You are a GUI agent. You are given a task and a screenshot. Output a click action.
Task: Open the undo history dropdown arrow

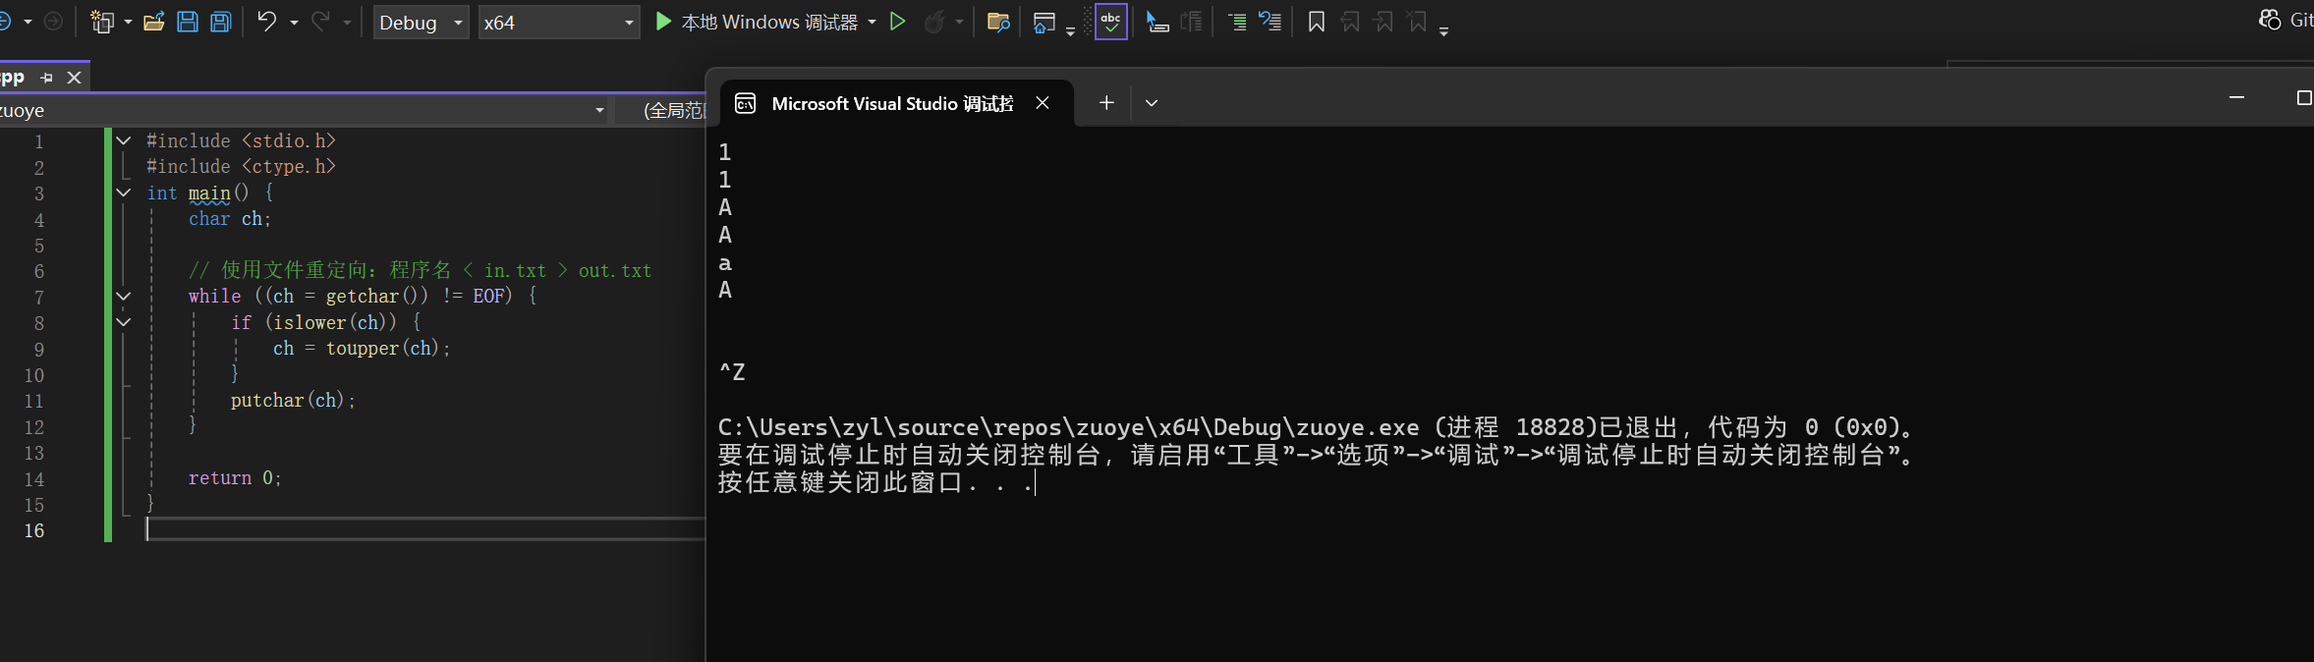point(294,22)
